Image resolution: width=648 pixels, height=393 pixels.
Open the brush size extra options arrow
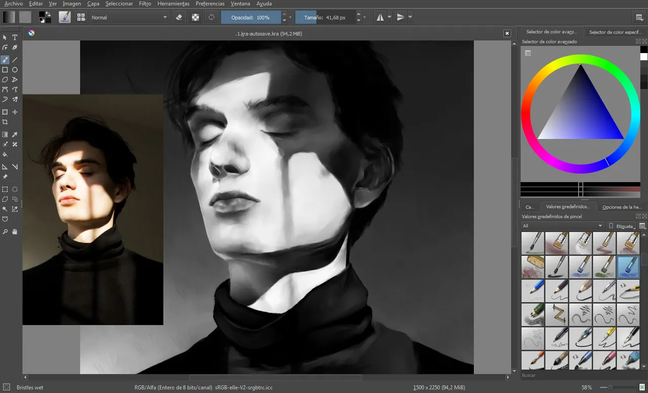(364, 17)
